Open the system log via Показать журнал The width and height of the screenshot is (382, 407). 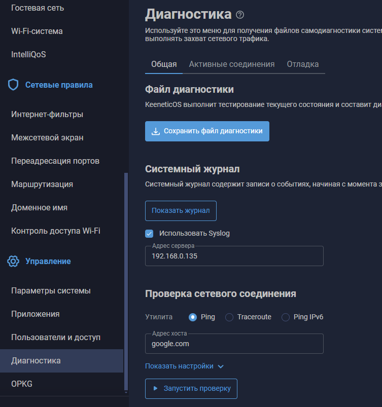click(181, 210)
